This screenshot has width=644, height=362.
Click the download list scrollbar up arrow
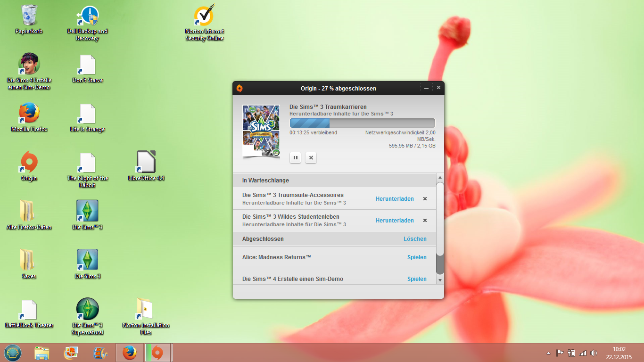440,178
